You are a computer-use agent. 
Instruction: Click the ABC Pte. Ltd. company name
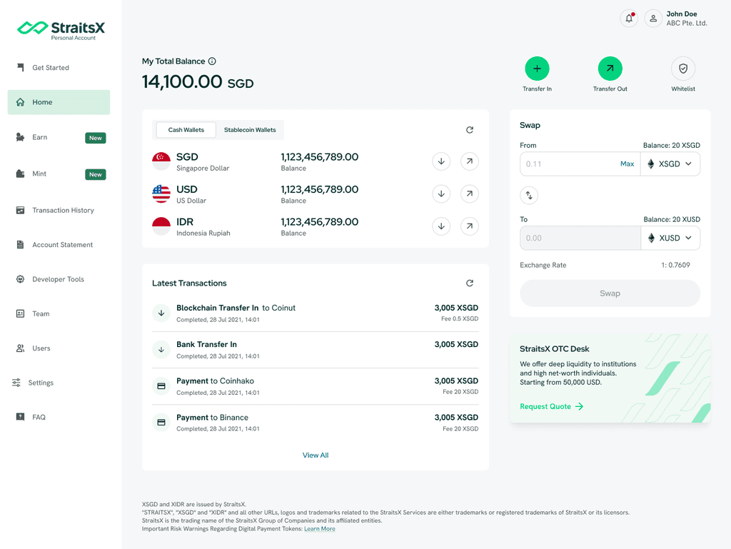[687, 24]
